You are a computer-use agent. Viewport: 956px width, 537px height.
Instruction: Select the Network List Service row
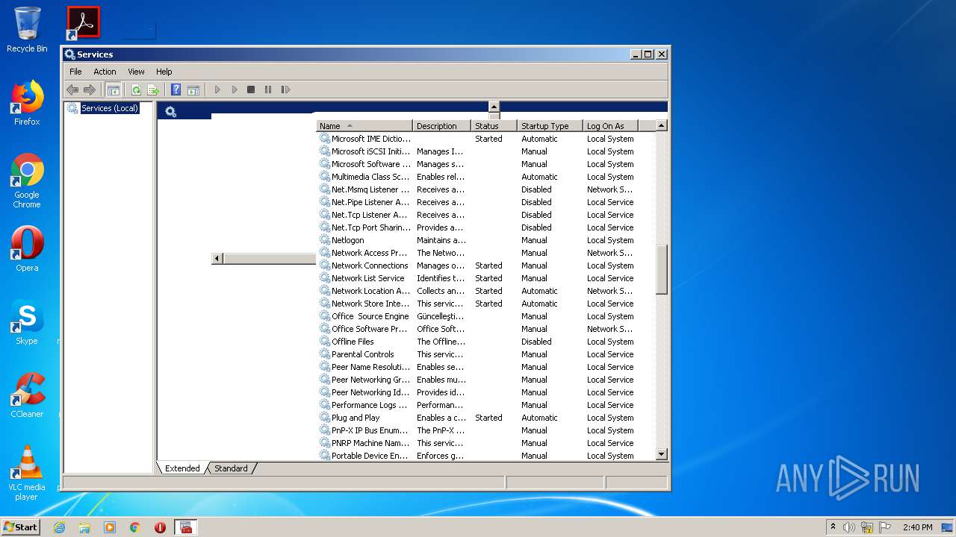click(x=485, y=278)
